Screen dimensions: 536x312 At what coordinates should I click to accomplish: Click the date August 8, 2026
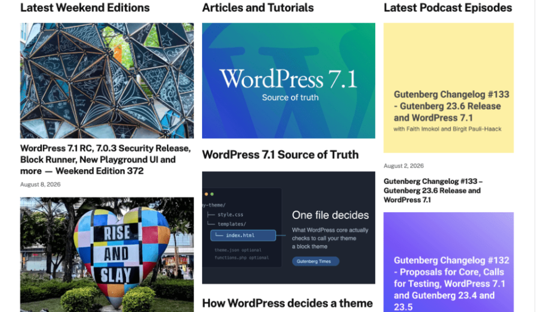pos(40,184)
